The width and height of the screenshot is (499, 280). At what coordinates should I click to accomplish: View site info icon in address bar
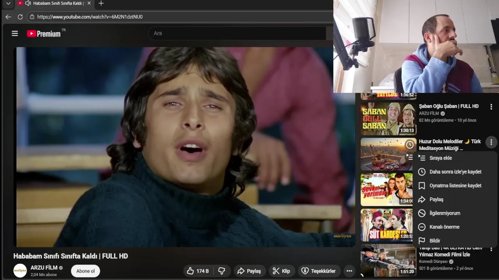coord(32,17)
